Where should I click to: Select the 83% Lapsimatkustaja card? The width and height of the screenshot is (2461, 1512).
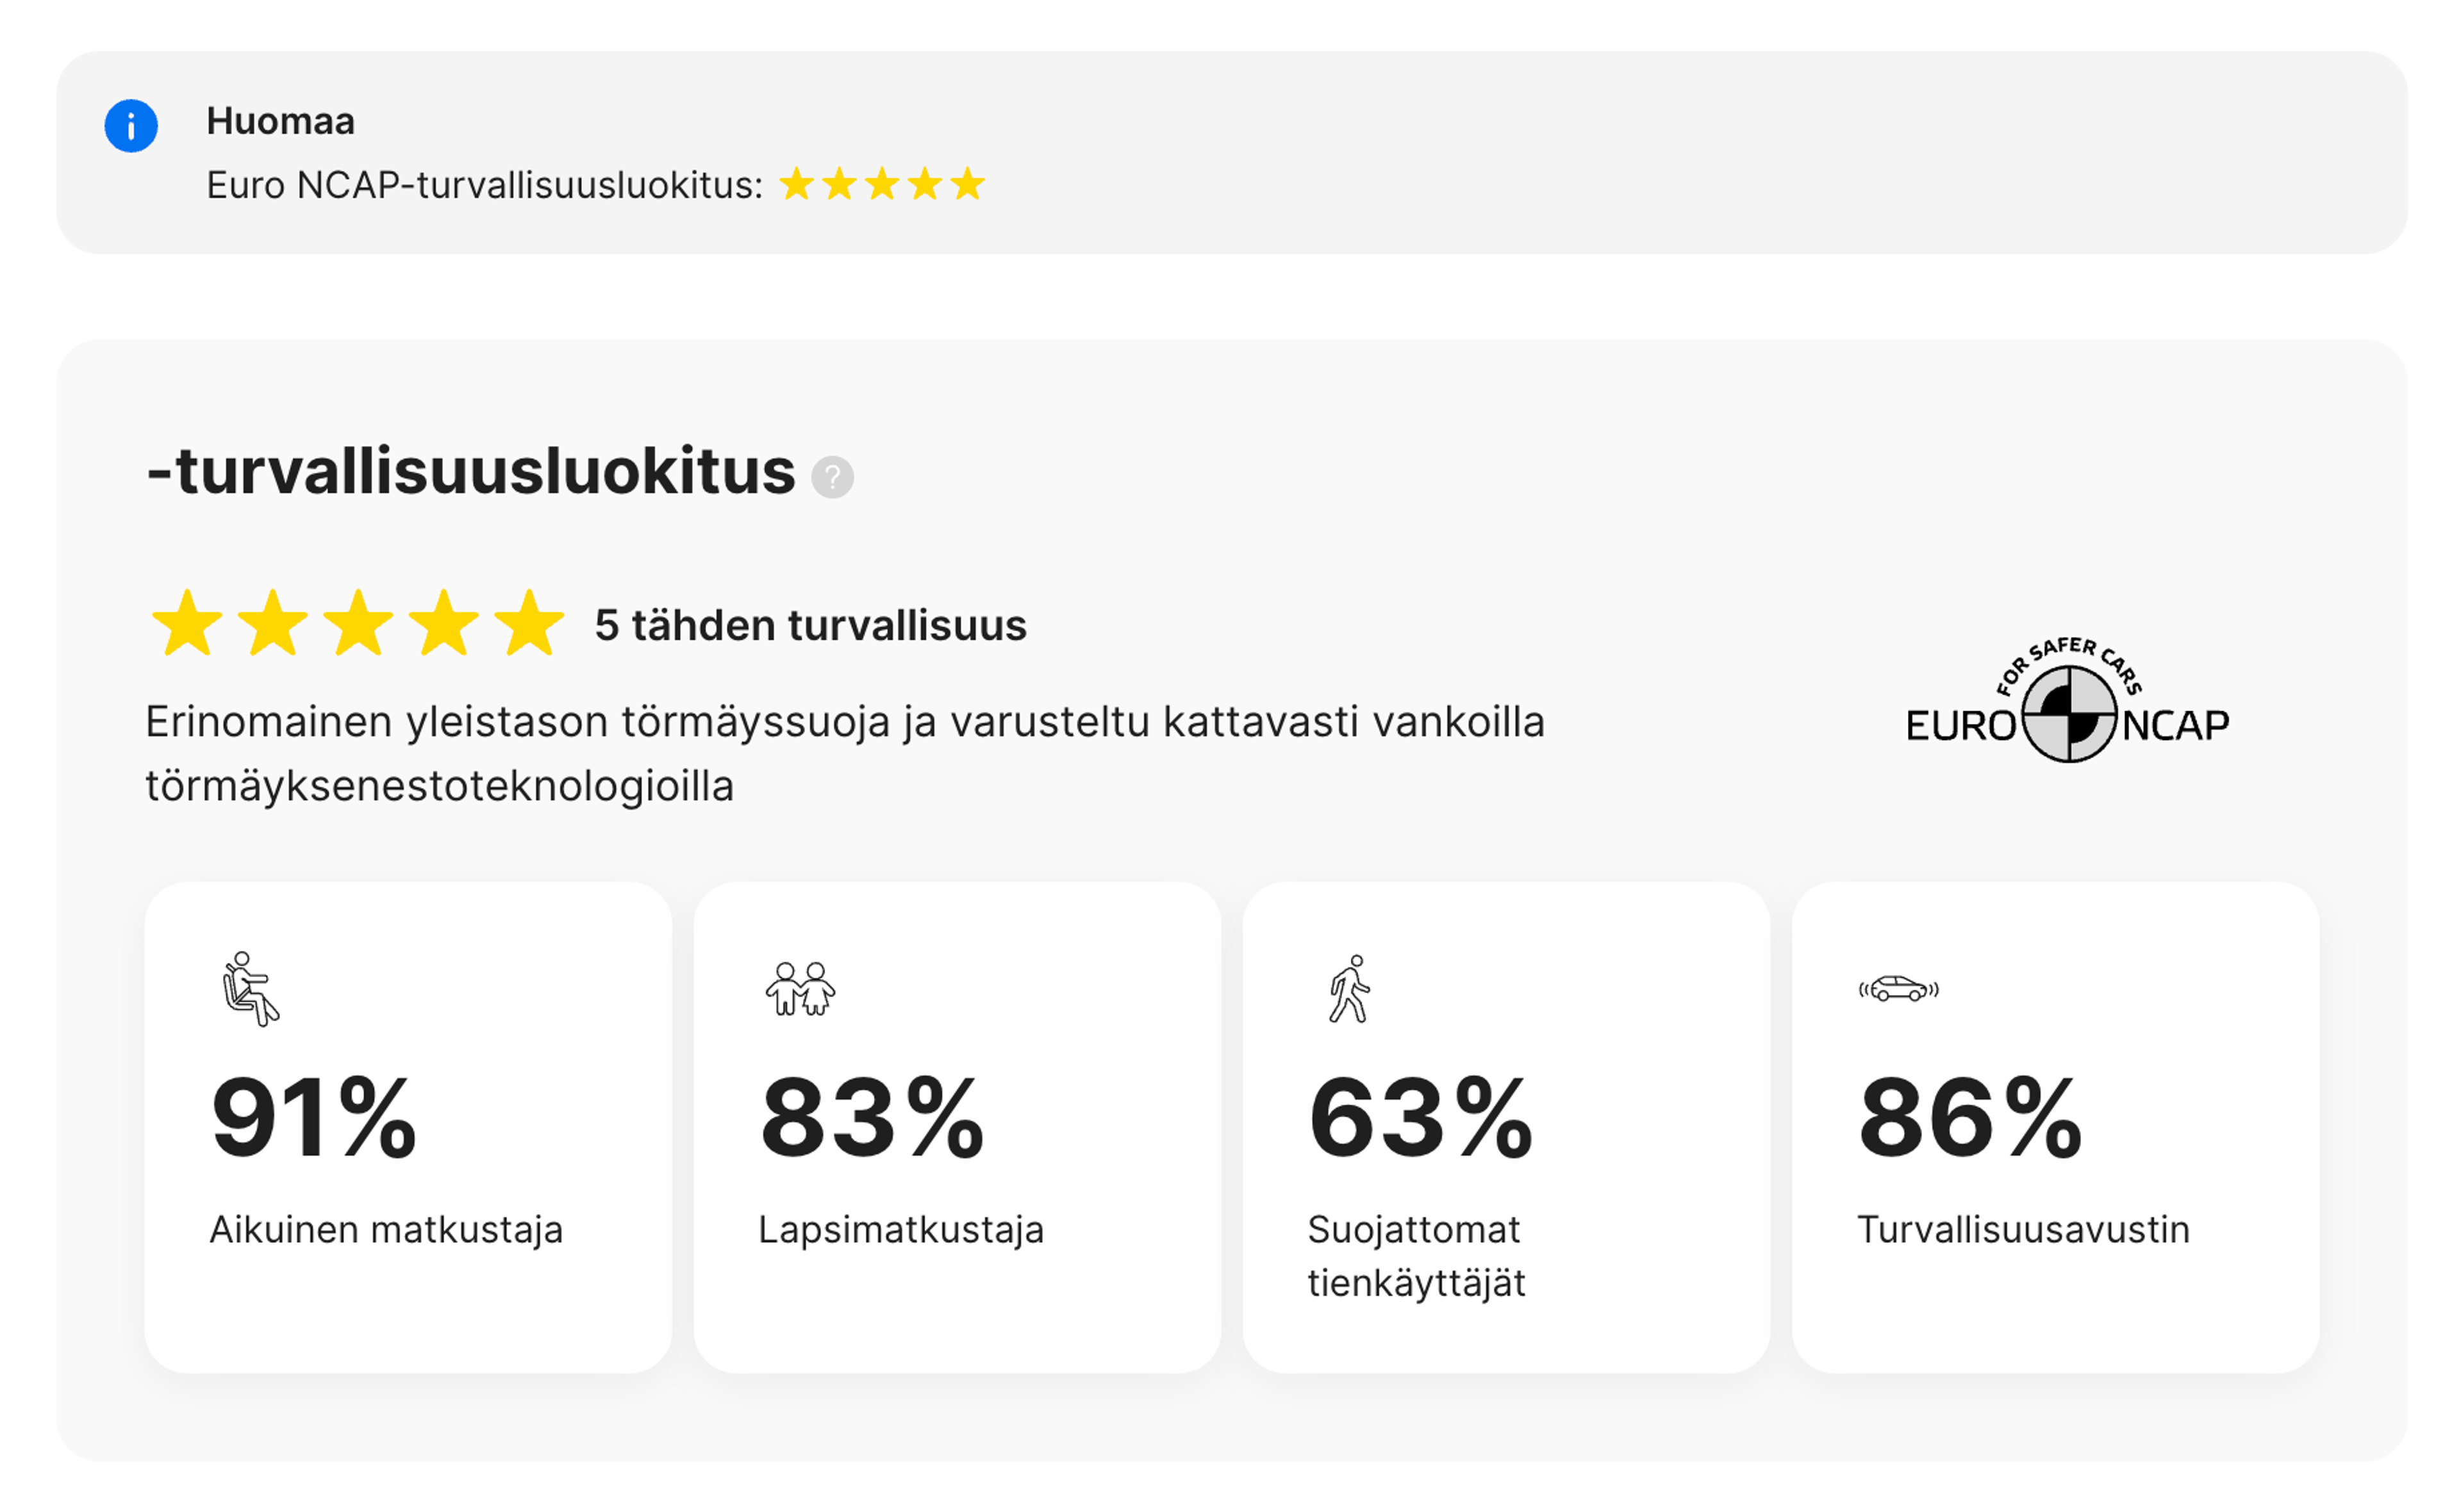(957, 1127)
